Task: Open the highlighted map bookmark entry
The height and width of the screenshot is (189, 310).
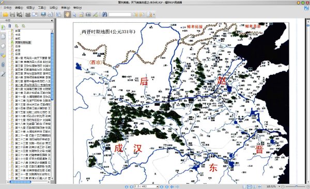Action: (23, 42)
